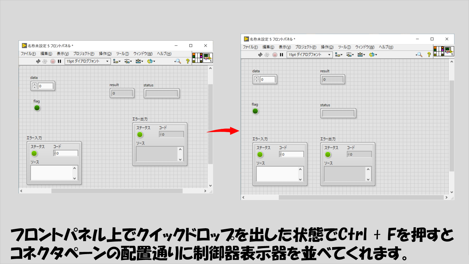Toggle the error in status LED in left window
Viewport: 469px width, 264px height.
coord(34,153)
